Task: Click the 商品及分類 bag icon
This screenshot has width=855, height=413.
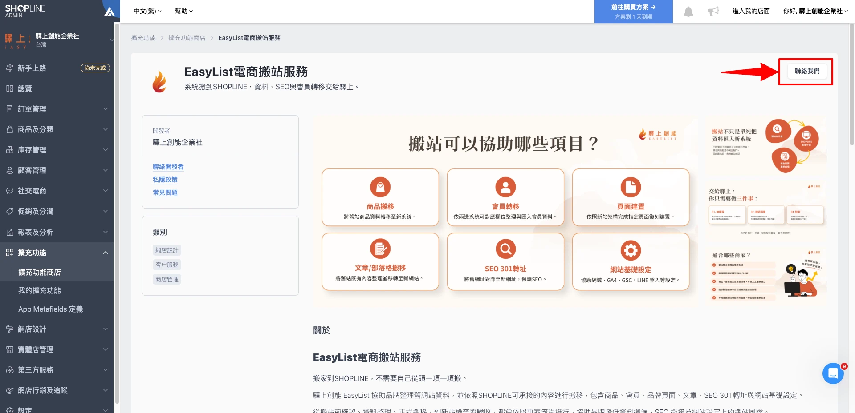Action: (x=9, y=129)
